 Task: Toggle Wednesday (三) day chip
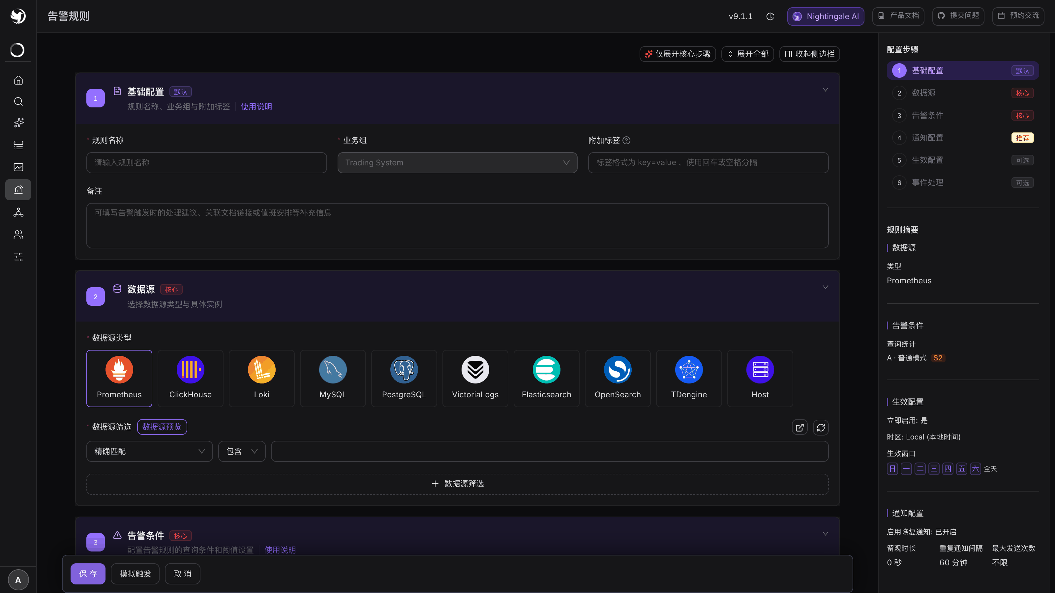[x=934, y=468]
